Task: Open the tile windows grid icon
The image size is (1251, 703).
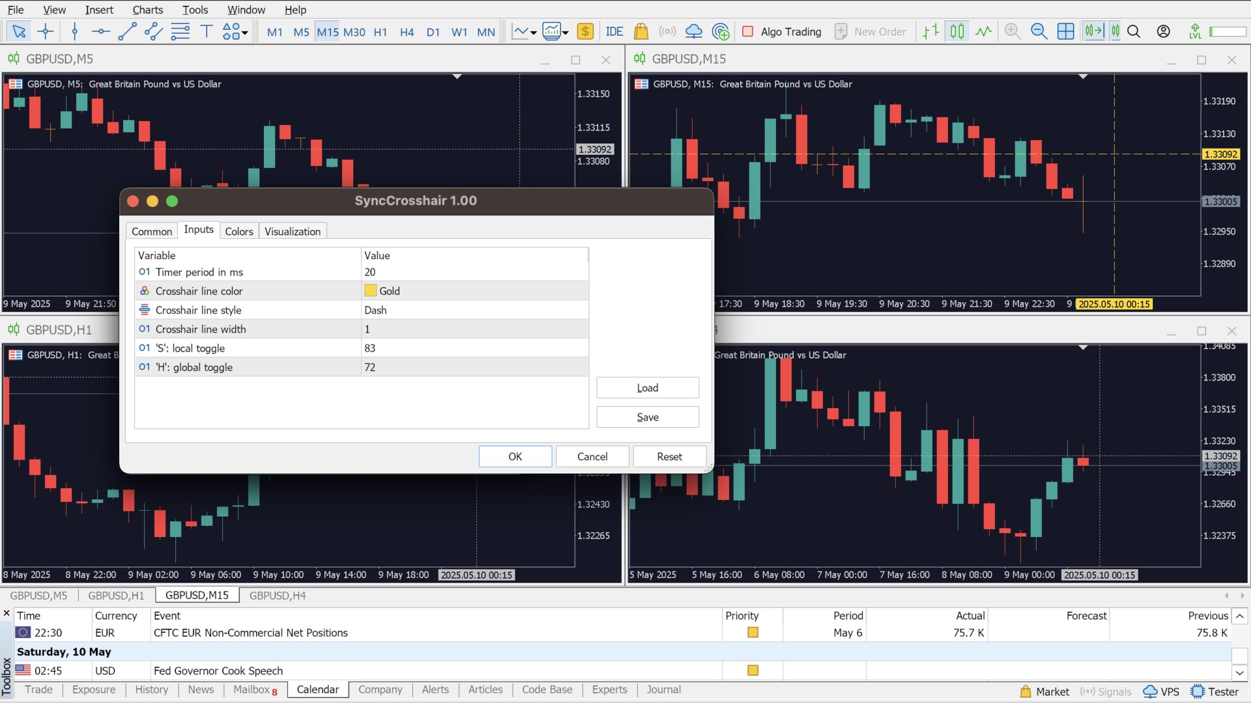Action: coord(1065,31)
